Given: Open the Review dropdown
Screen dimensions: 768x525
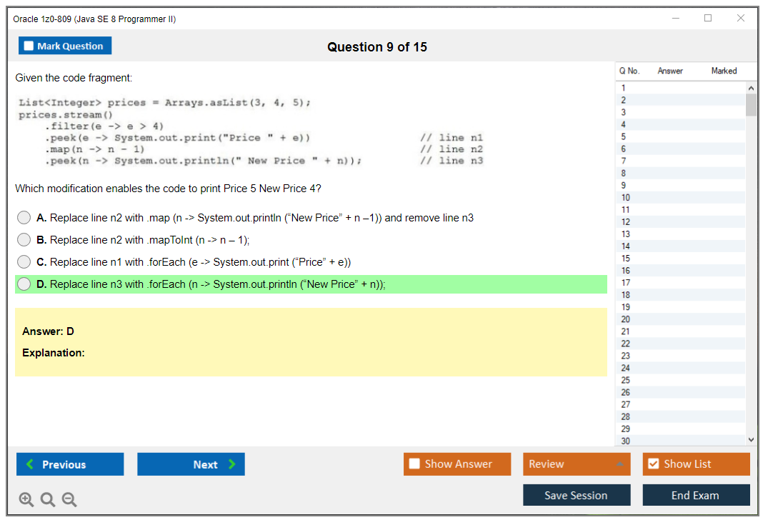Looking at the screenshot, I should pos(577,464).
